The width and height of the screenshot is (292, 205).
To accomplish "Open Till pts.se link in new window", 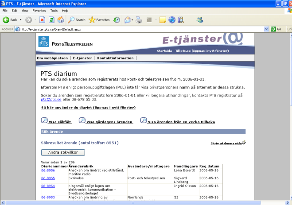I will click(202, 50).
